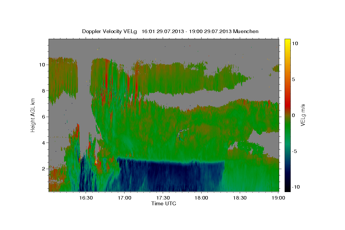Select the '19:00' time axis label

278,198
